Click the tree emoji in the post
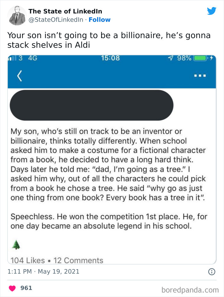The image size is (224, 297). pyautogui.click(x=16, y=244)
